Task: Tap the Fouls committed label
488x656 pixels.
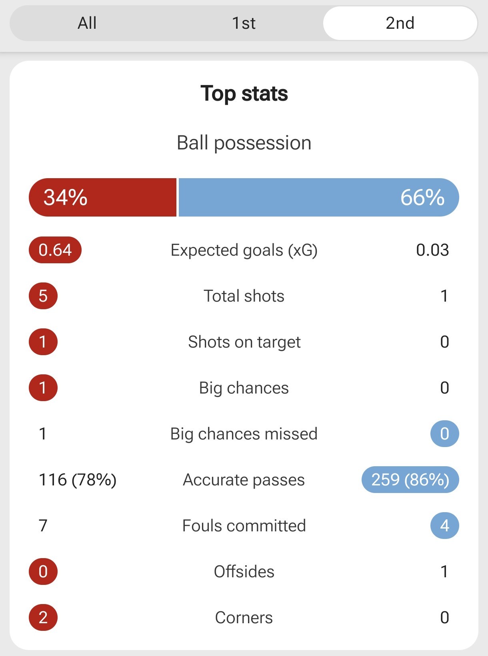Action: pos(244,526)
